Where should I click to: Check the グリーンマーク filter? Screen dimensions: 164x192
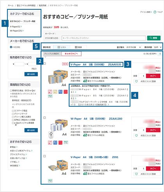pyautogui.click(x=13, y=114)
